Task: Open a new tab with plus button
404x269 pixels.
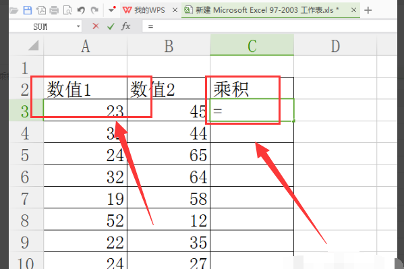Action: coord(368,10)
